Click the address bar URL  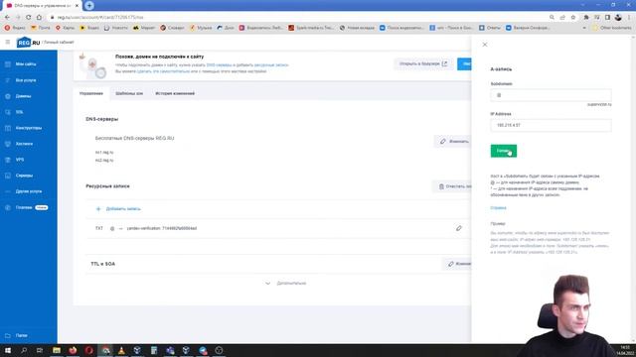click(x=100, y=18)
